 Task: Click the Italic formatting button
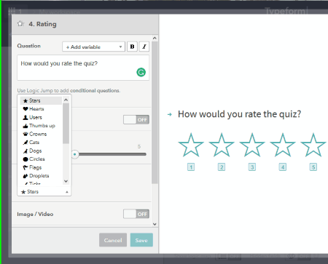(x=144, y=47)
